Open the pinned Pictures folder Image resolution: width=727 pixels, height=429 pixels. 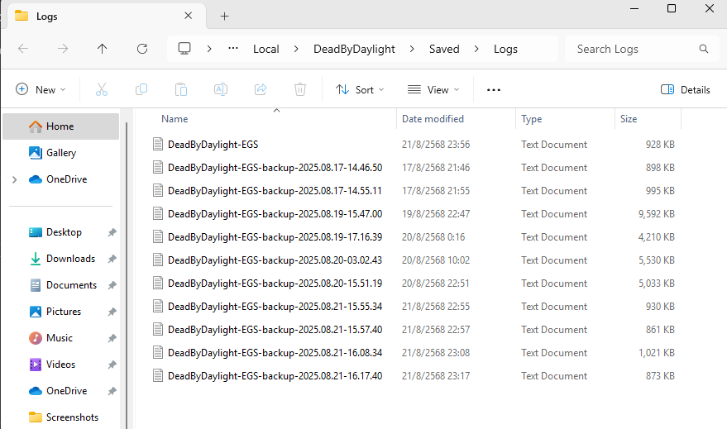pos(60,312)
